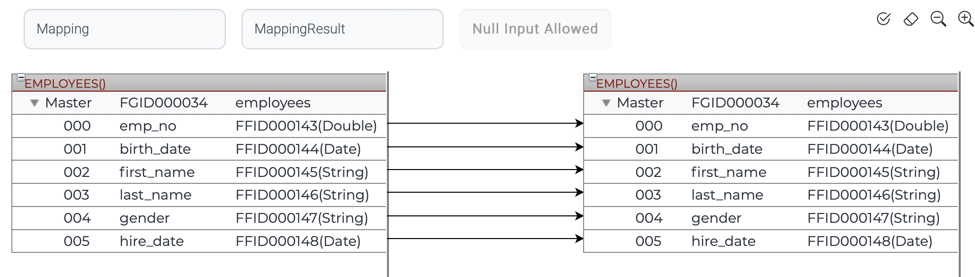Toggle Null Input Allowed

pos(535,29)
